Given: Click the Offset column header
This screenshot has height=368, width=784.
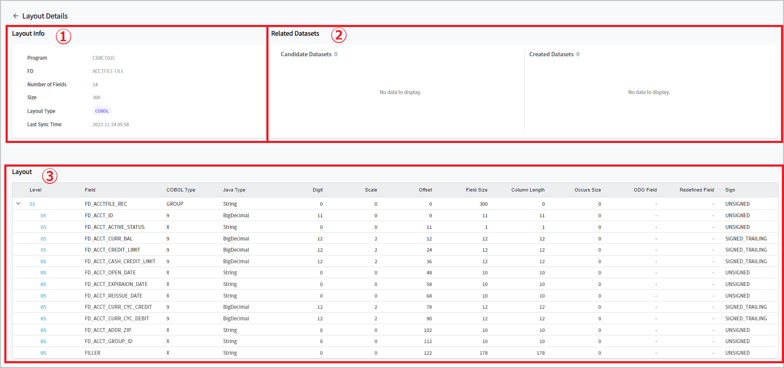Looking at the screenshot, I should [x=426, y=190].
